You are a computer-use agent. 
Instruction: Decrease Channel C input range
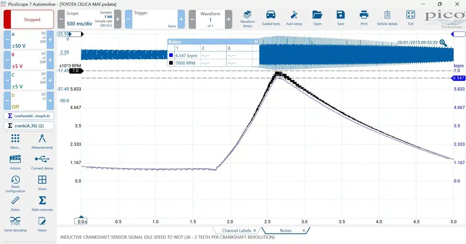pyautogui.click(x=7, y=81)
